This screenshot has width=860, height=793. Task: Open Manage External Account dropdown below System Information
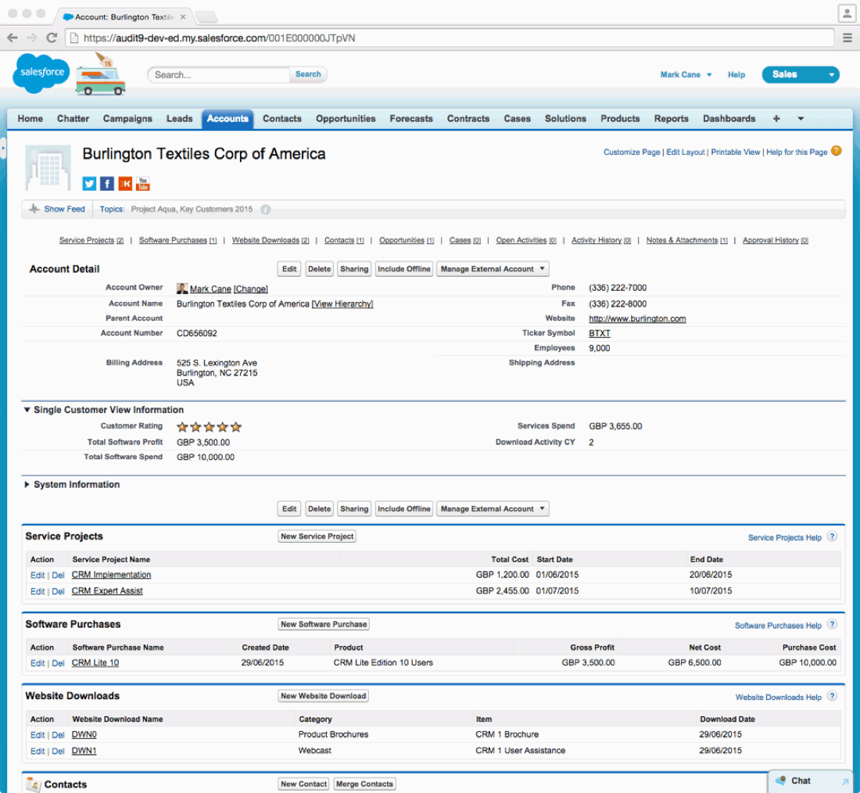[493, 509]
